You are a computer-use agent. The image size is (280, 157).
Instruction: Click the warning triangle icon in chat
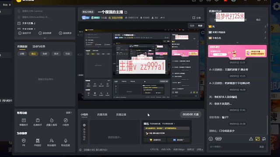(x=251, y=139)
